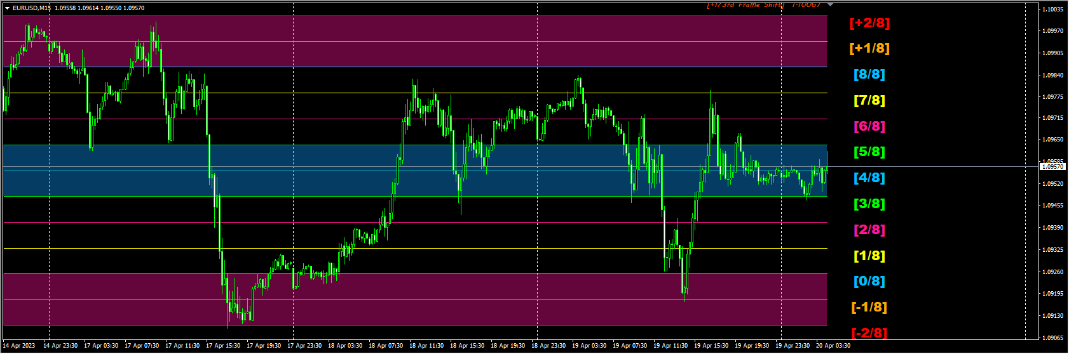
Task: Click the 19 Apr 19:30 time axis label
Action: coord(752,346)
